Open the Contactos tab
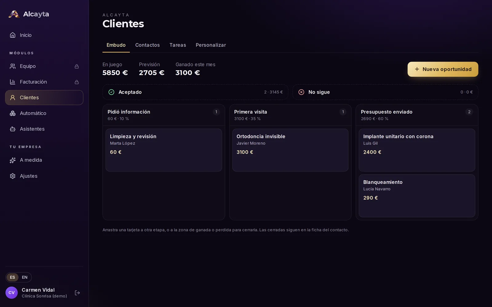Viewport: 492px width, 307px height. (148, 45)
